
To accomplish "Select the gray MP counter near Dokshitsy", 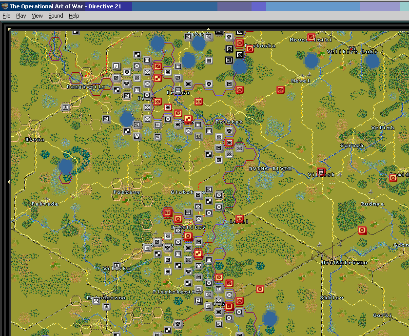I will (188, 212).
